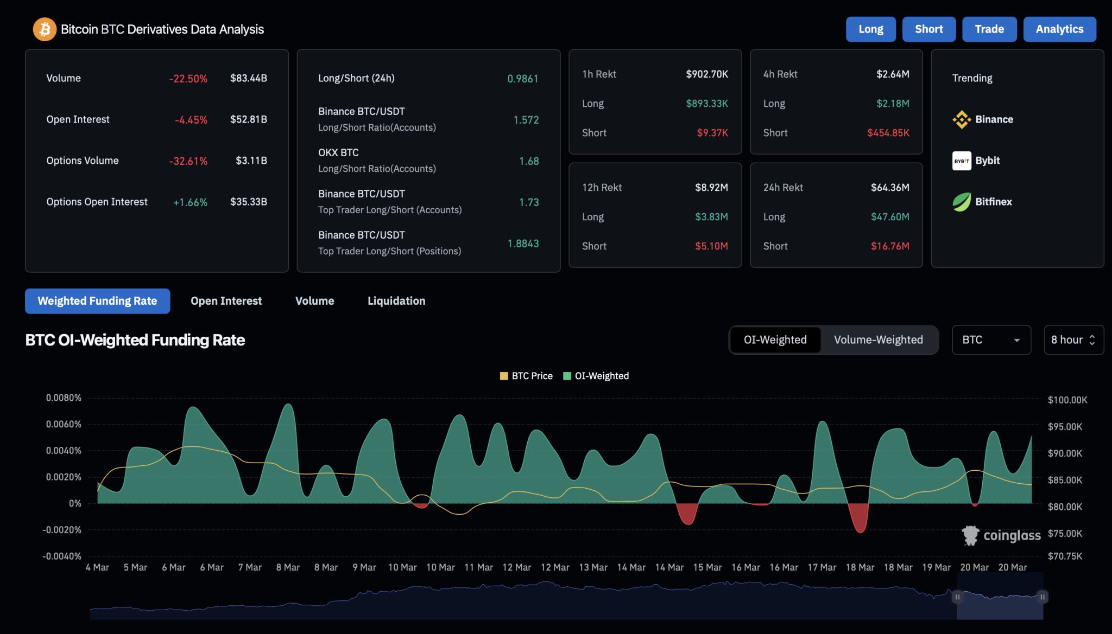Toggle Analytics navigation button
This screenshot has width=1112, height=634.
point(1059,29)
